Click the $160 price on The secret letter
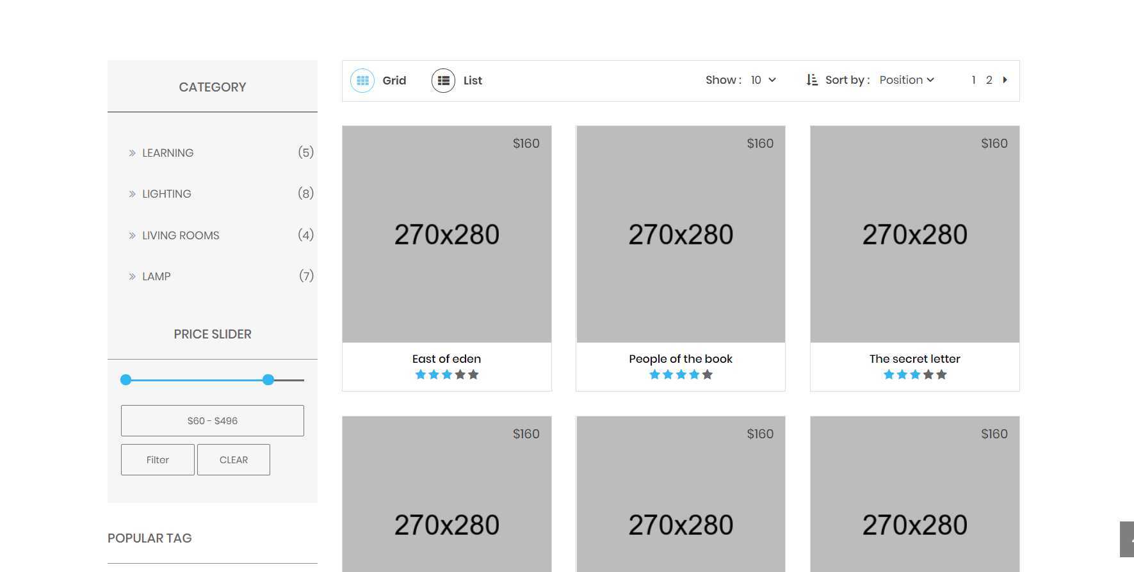Image resolution: width=1134 pixels, height=572 pixels. point(994,143)
